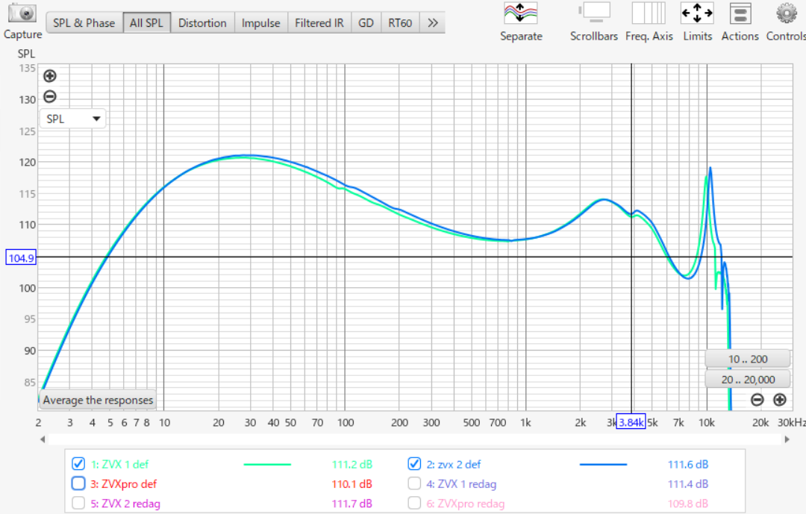This screenshot has width=806, height=514.
Task: Click the Separate traces icon
Action: [x=521, y=13]
